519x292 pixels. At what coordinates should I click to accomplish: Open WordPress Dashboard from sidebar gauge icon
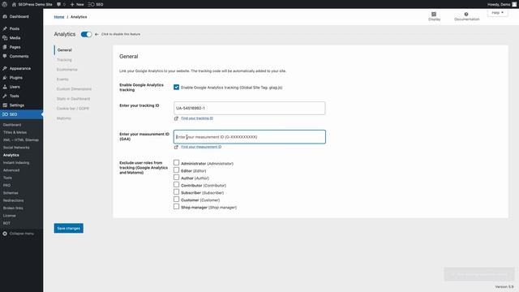tap(5, 16)
